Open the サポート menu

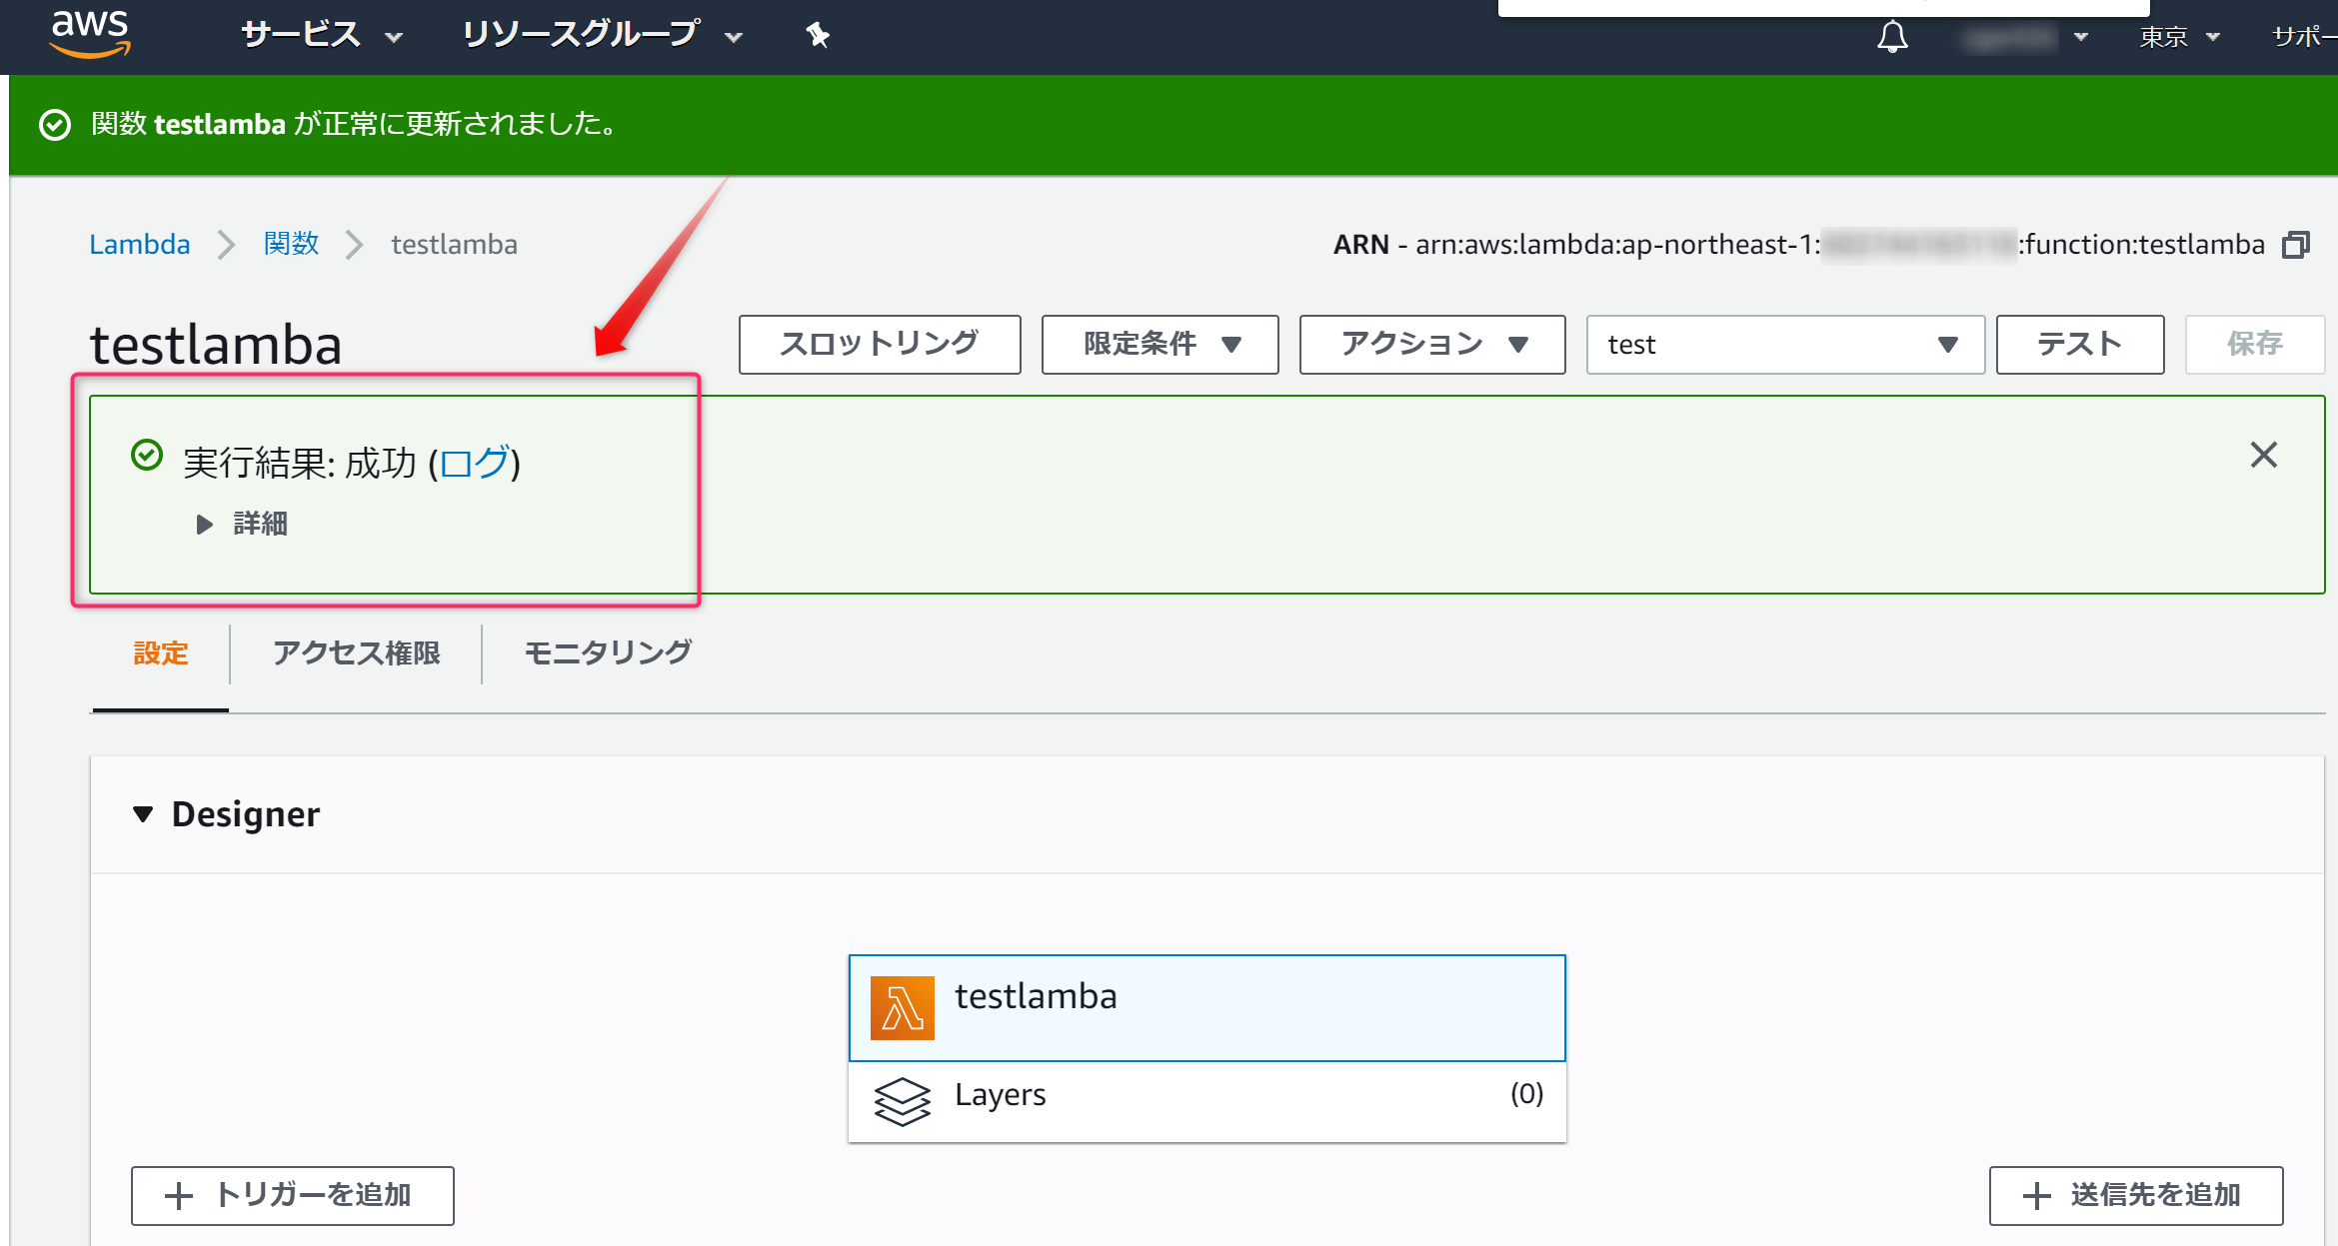coord(2304,37)
